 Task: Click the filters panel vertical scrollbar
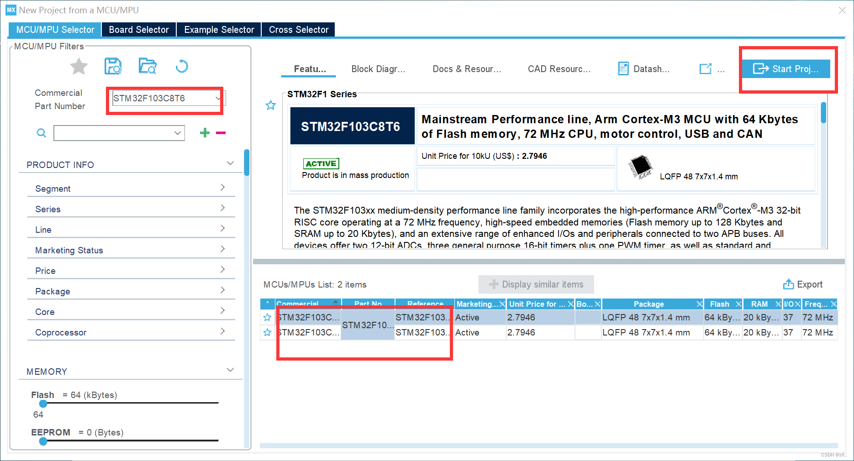[x=247, y=162]
